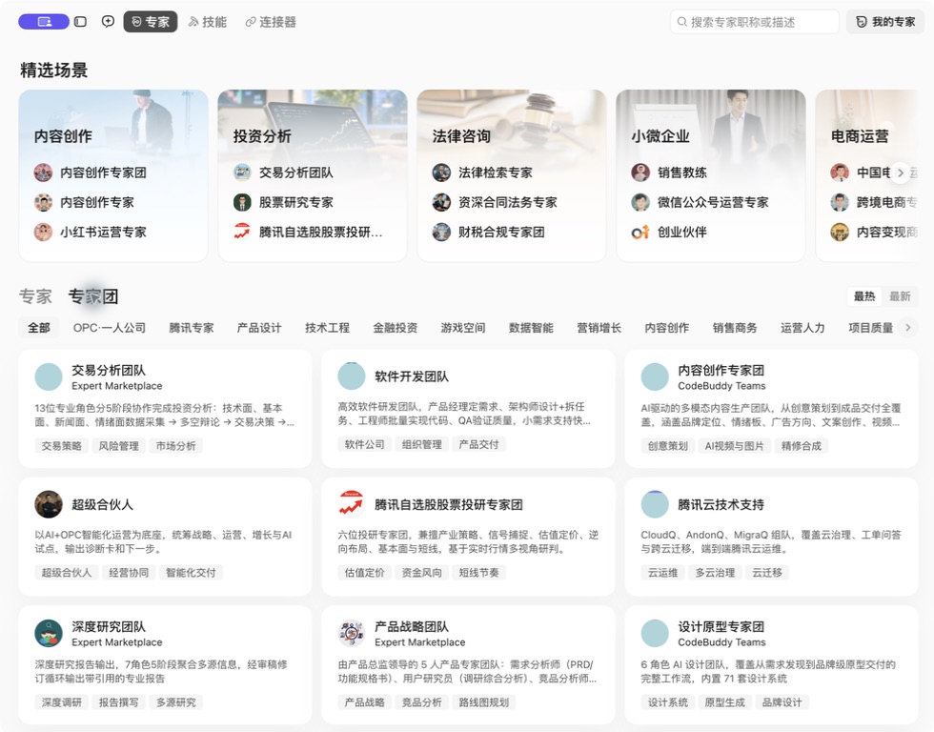Click 微信公众号运营专家 avatar icon
The image size is (934, 732).
click(x=640, y=202)
